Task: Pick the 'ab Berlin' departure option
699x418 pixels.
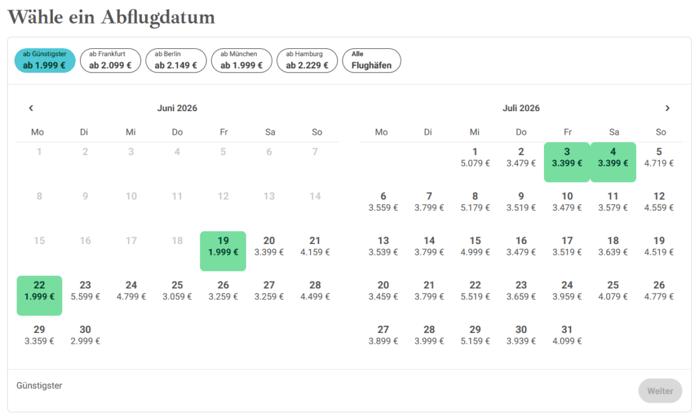Action: click(x=176, y=60)
